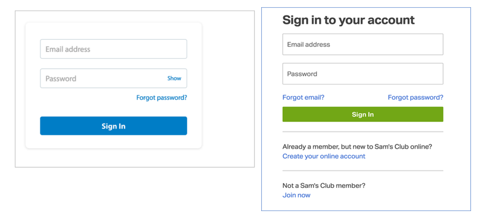
Task: Click the Password placeholder in Sam's Club form
Action: pos(302,74)
